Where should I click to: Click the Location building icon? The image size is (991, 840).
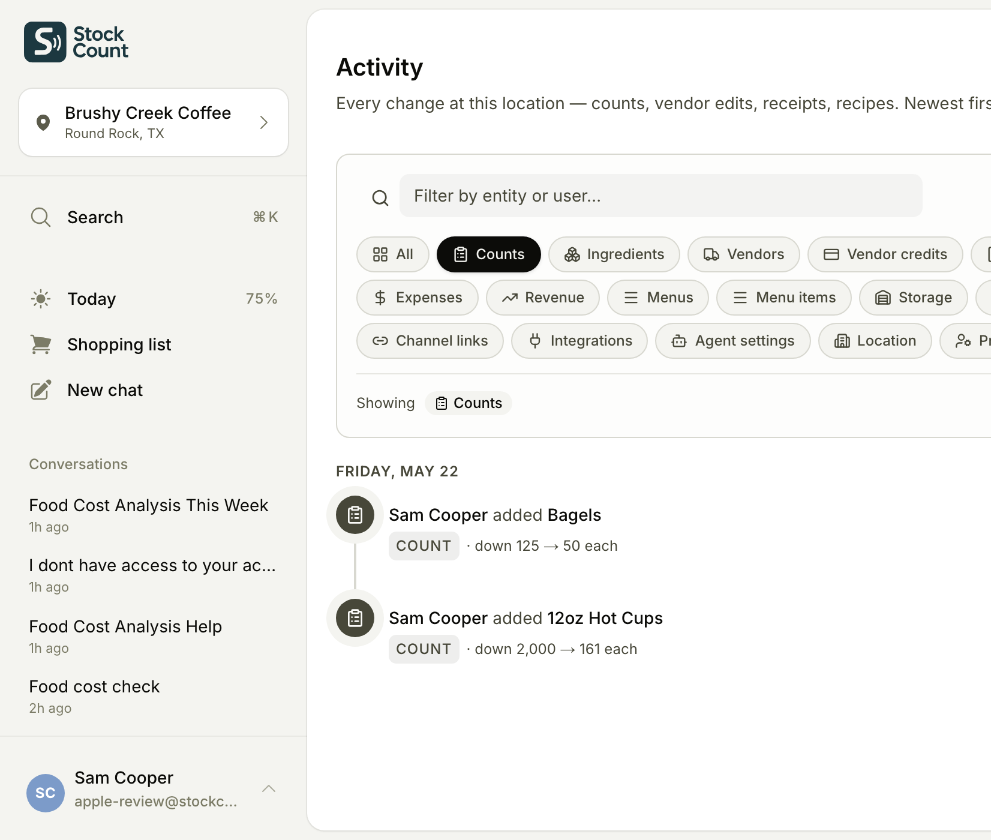[842, 341]
